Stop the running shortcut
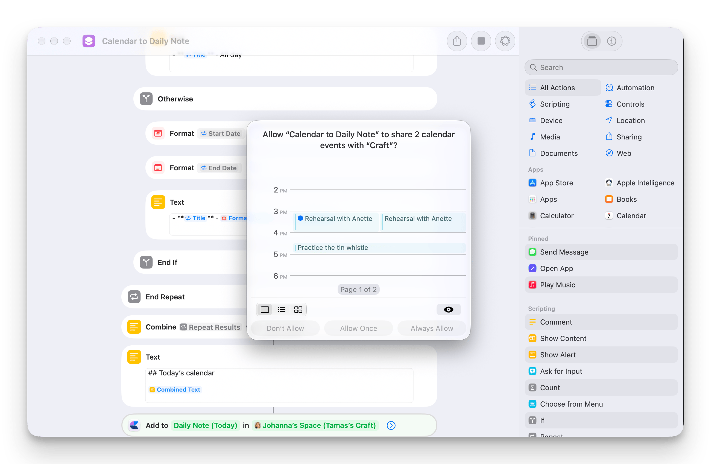711x464 pixels. (x=481, y=41)
